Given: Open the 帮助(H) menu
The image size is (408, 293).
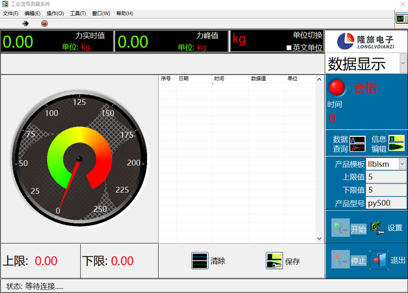Looking at the screenshot, I should 124,13.
